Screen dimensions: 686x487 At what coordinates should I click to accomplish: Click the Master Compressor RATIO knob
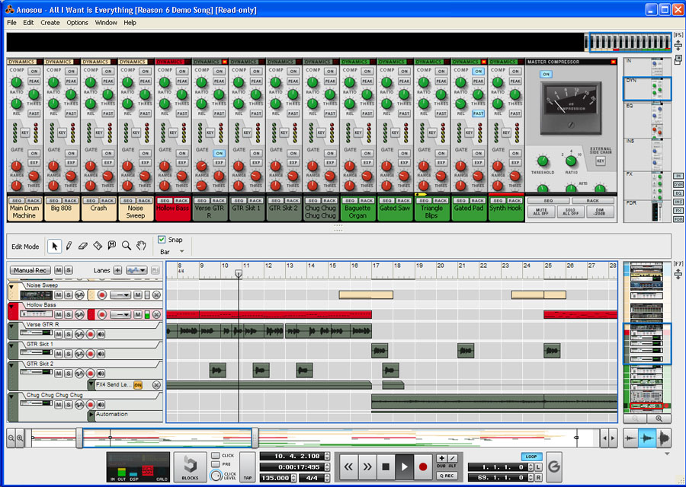tap(571, 161)
